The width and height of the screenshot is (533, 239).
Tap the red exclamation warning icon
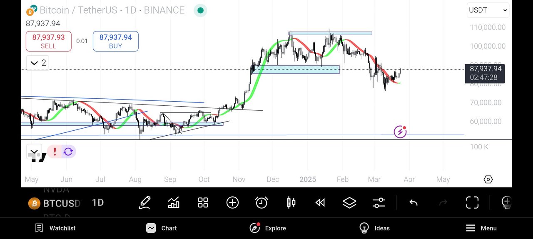pos(55,152)
